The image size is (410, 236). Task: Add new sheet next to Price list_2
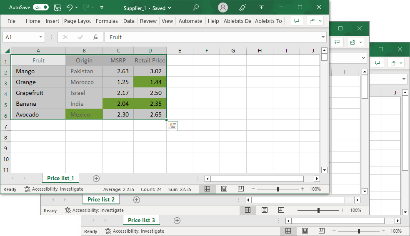point(137,200)
